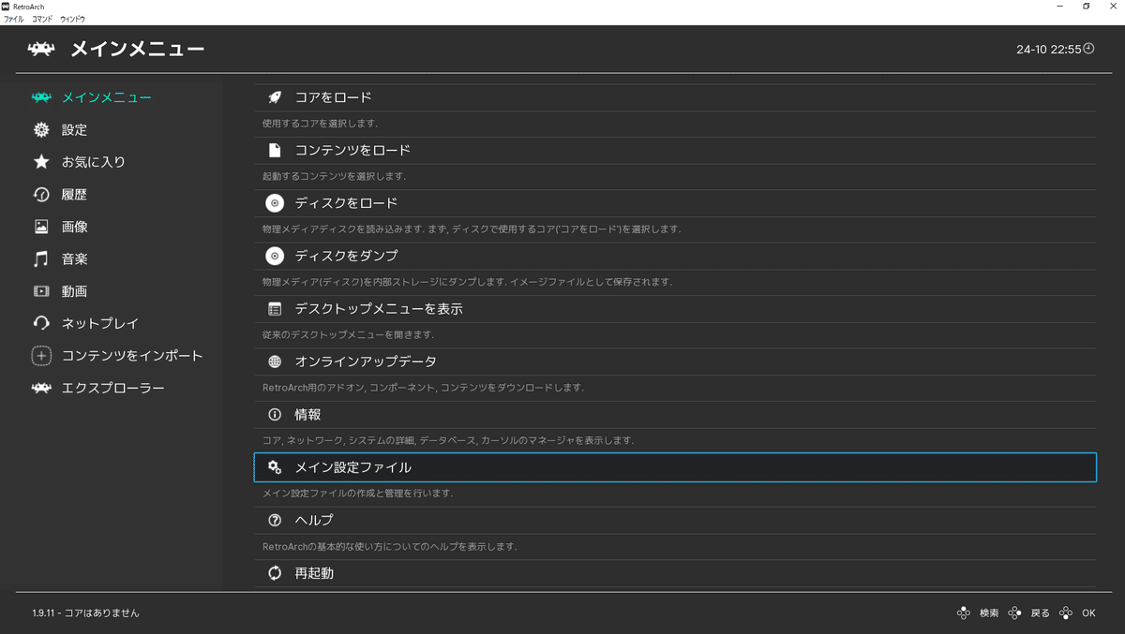Click the 24-10 22:55 date and time
The height and width of the screenshot is (634, 1125).
pyautogui.click(x=1049, y=50)
